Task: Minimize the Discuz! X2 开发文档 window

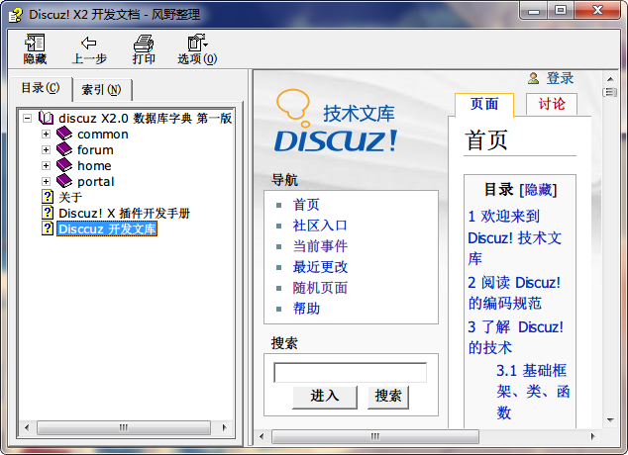Action: pyautogui.click(x=534, y=11)
